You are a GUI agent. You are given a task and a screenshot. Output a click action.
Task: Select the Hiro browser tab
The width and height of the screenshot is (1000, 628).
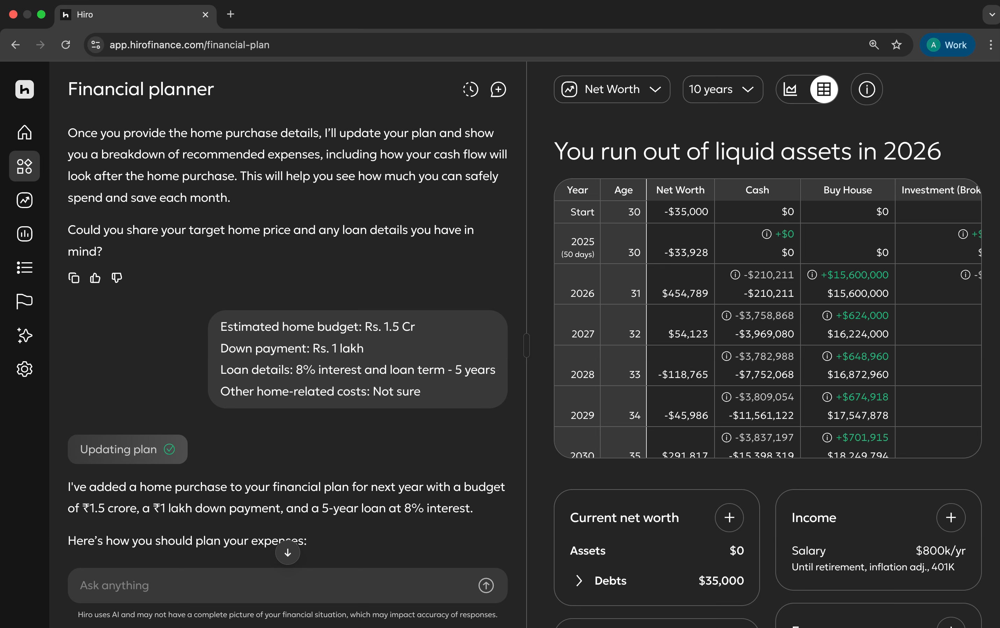tap(133, 15)
